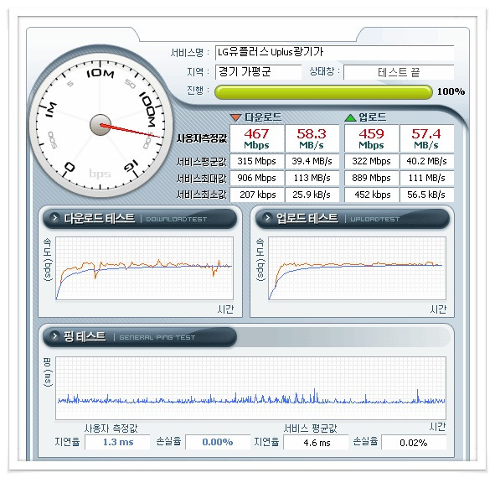Click the upload speed graph
Viewport: 495px width, 478px height.
[357, 268]
